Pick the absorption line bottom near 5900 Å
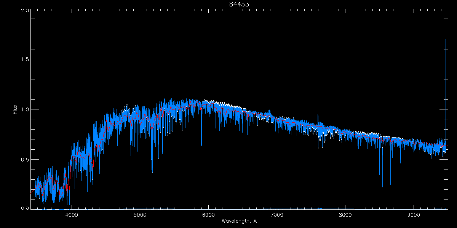457x228 pixels. (x=201, y=144)
